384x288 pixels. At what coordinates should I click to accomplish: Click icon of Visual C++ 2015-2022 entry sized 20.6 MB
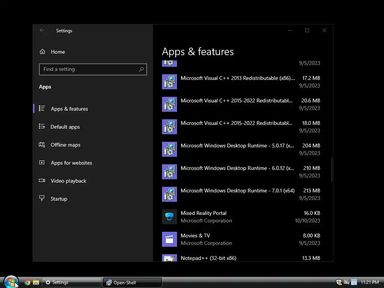[x=169, y=104]
